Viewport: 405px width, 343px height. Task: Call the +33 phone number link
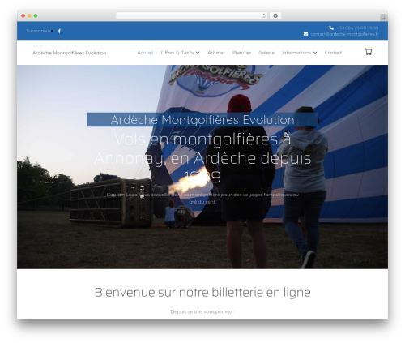[x=357, y=28]
